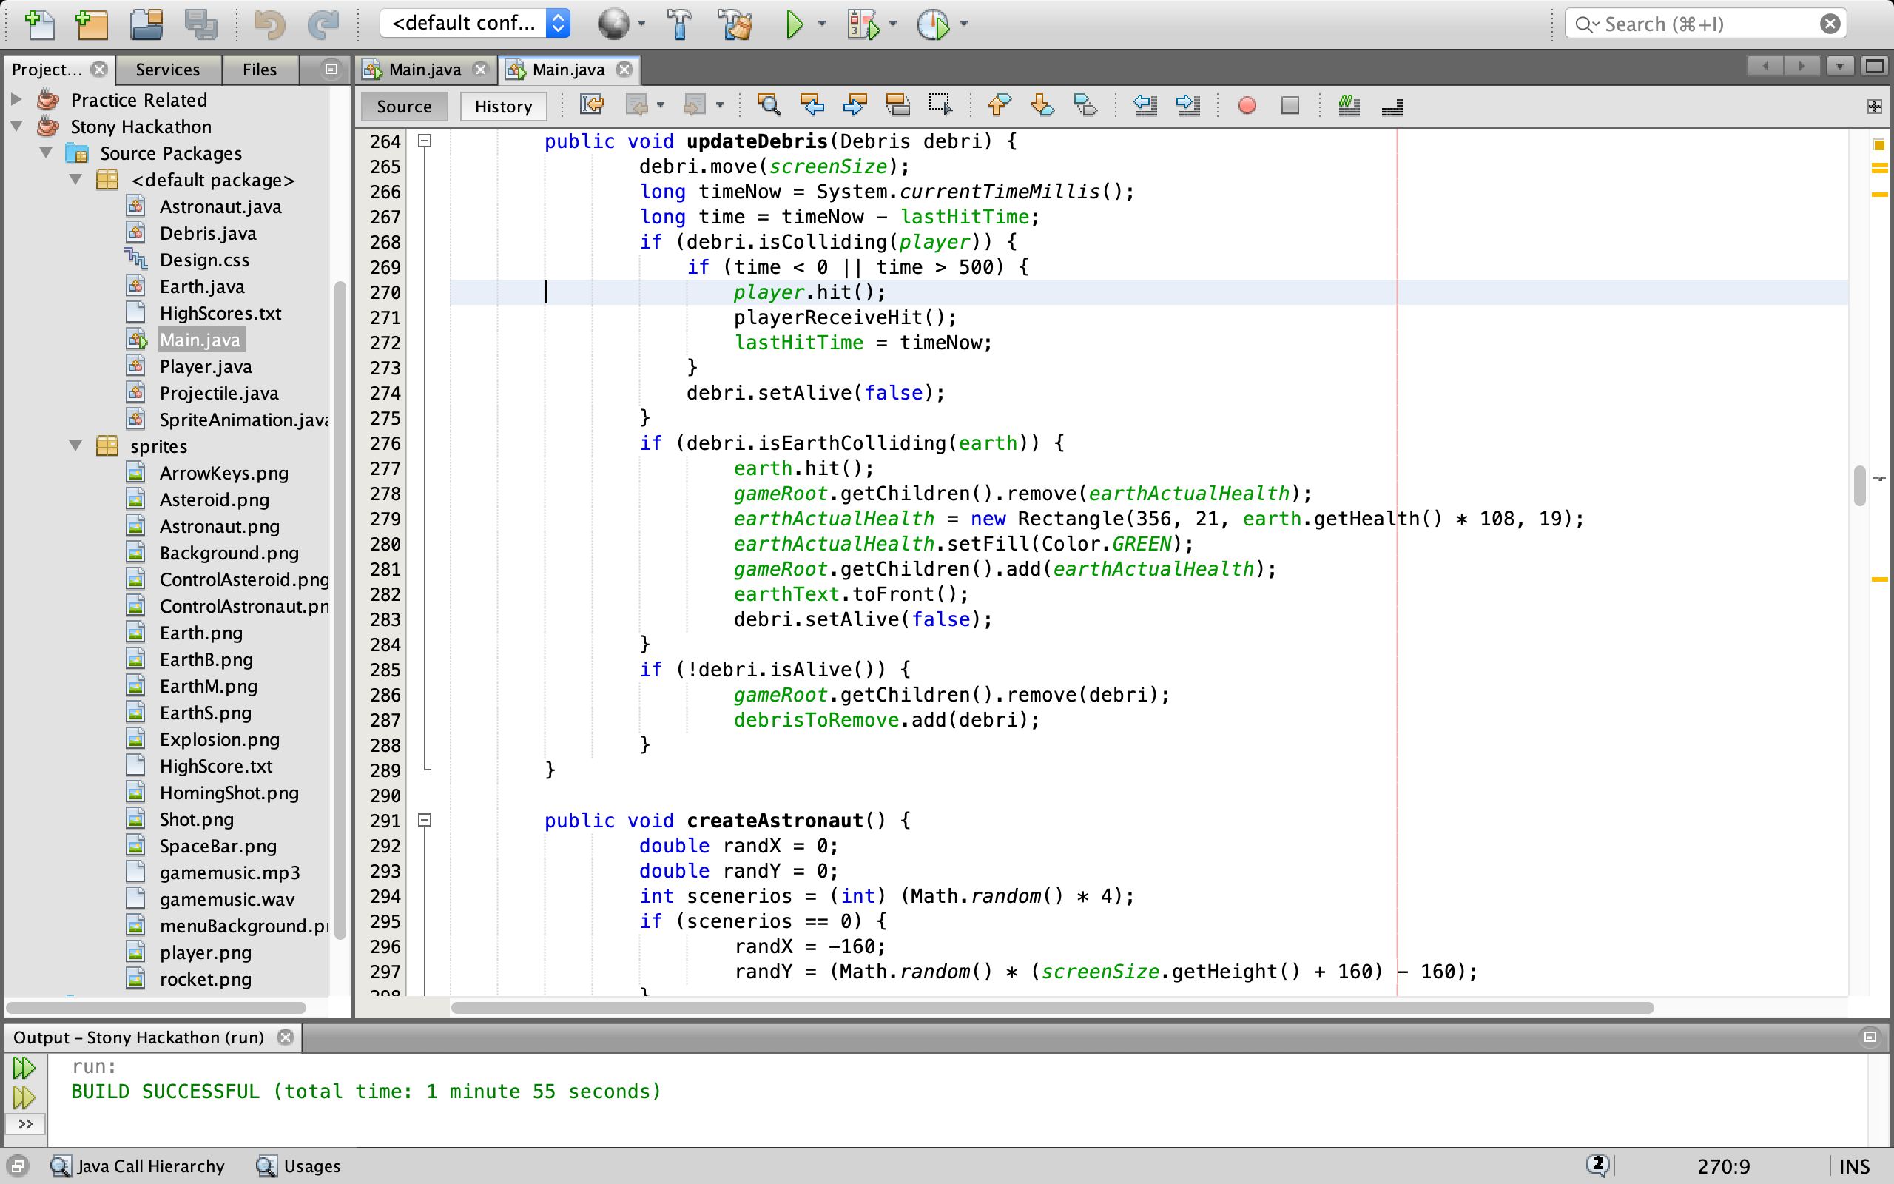Screen dimensions: 1894x1184
Task: Toggle highlight search in editor toolbar
Action: click(897, 106)
